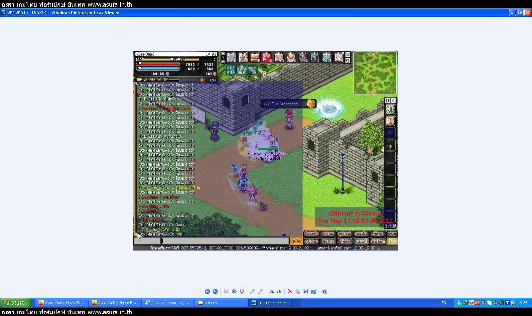Open the image for editing
Viewport: 532px width, 316px height.
click(x=314, y=291)
